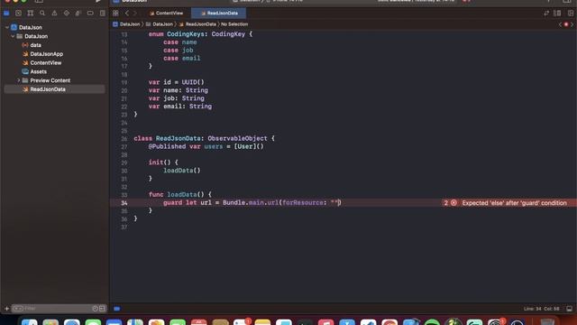
Task: Collapse the DataJson group folder
Action: pos(13,36)
